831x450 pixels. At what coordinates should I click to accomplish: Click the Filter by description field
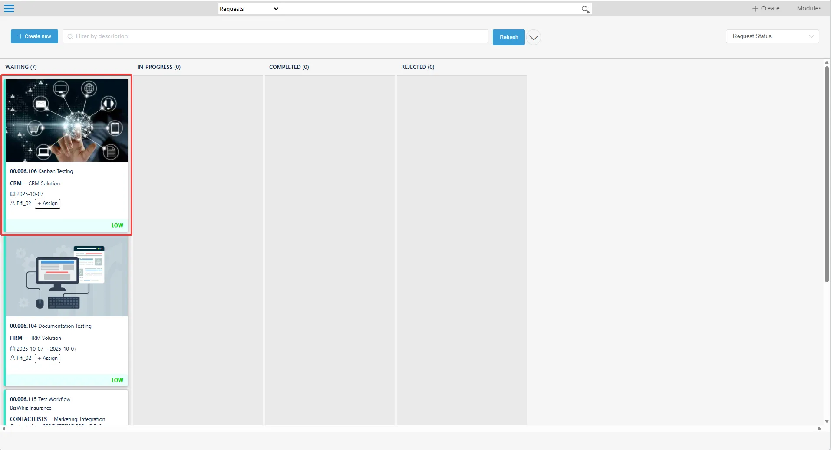[278, 36]
